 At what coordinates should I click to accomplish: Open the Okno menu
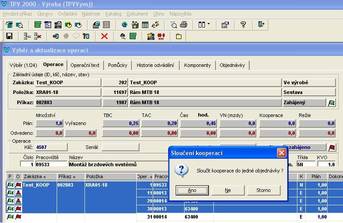(x=158, y=14)
